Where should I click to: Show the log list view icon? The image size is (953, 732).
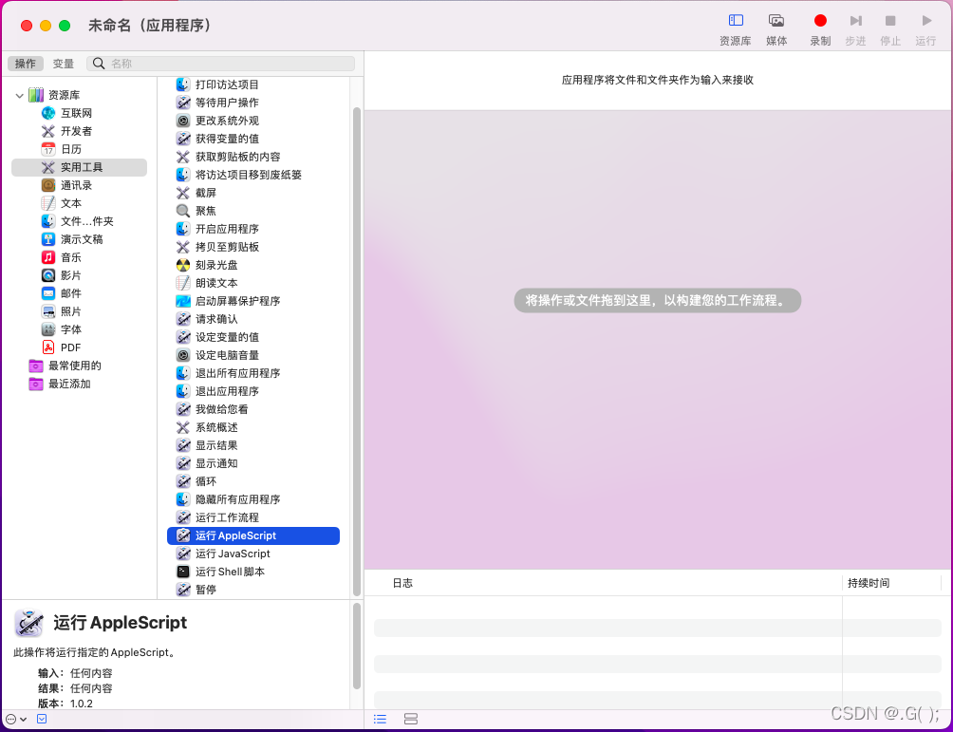click(x=380, y=720)
